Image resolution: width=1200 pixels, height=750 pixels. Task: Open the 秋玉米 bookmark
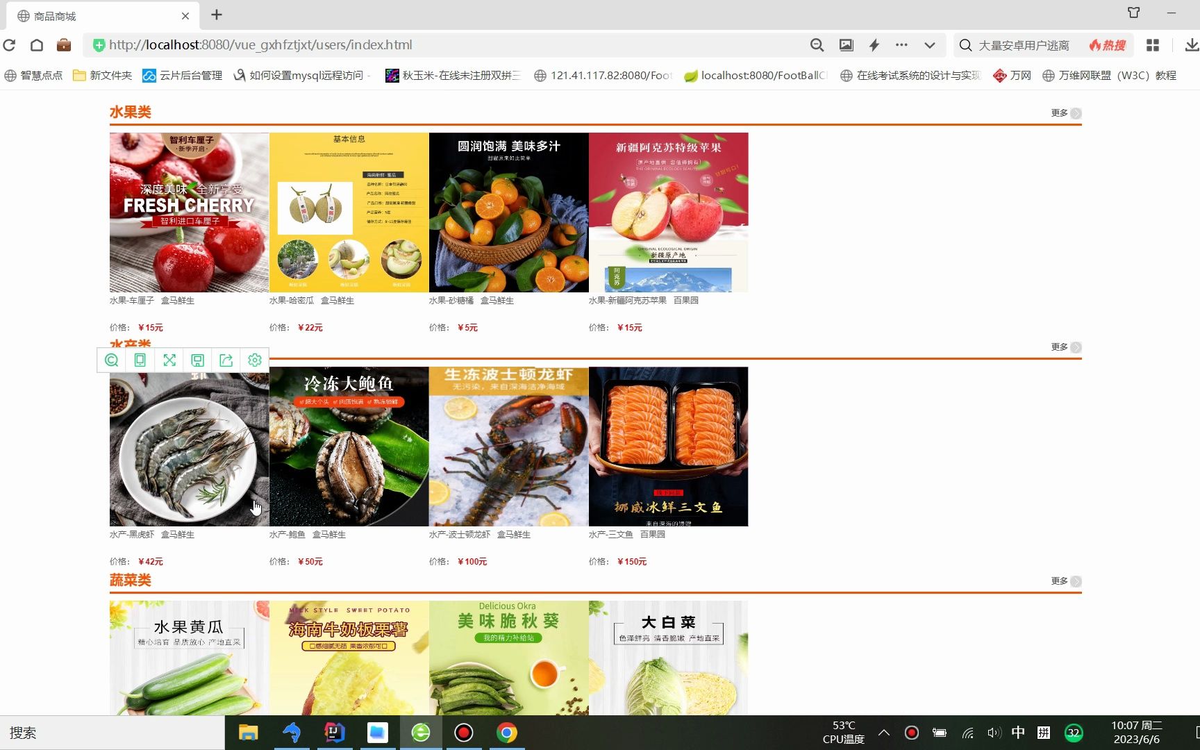453,75
